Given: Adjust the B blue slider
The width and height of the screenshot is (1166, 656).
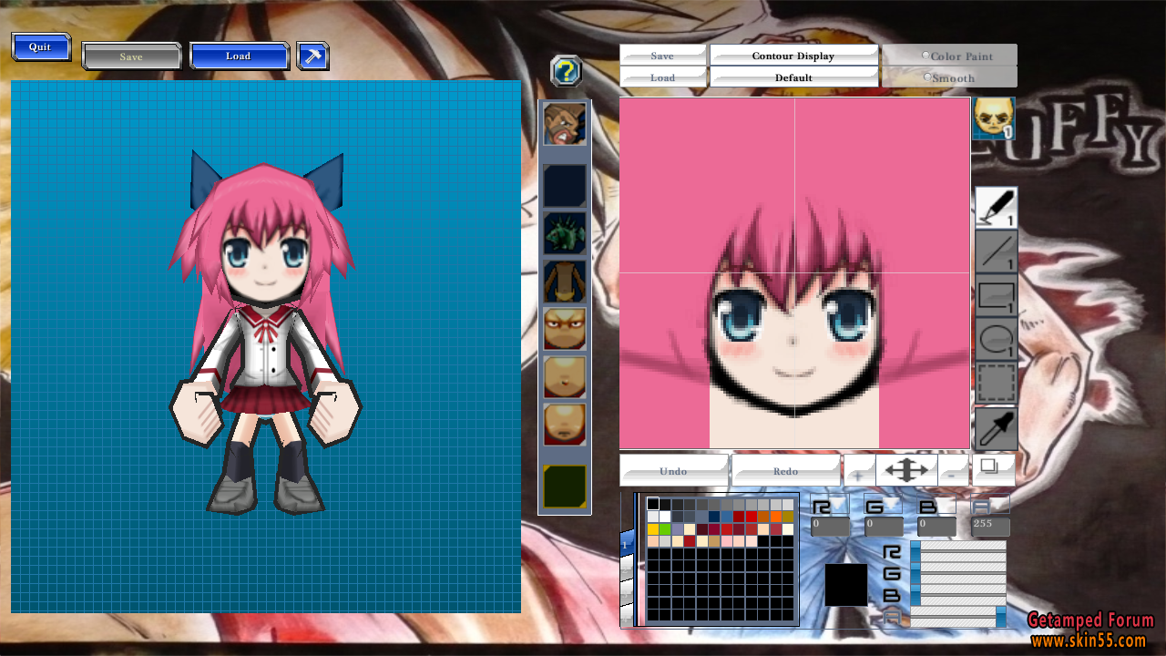Looking at the screenshot, I should coord(958,595).
